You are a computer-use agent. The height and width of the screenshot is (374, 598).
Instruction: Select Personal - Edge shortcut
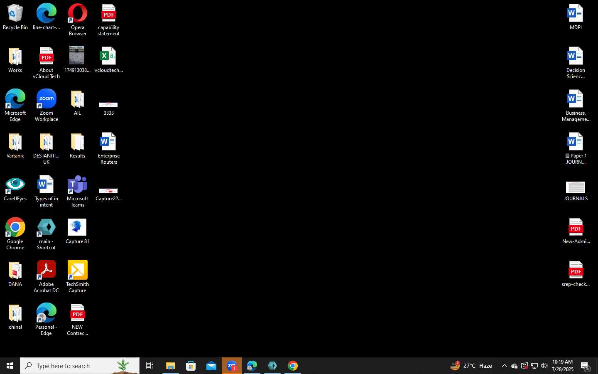click(47, 320)
